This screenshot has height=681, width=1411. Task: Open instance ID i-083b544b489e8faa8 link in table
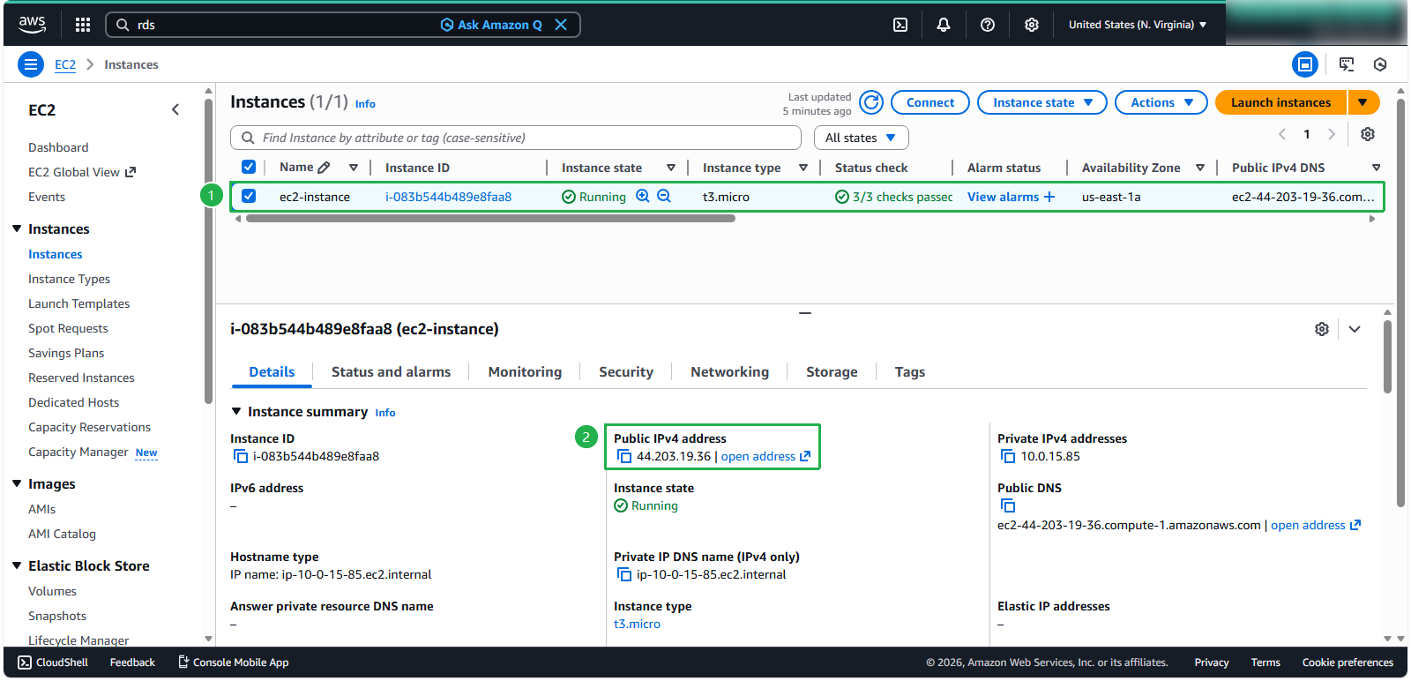click(448, 197)
